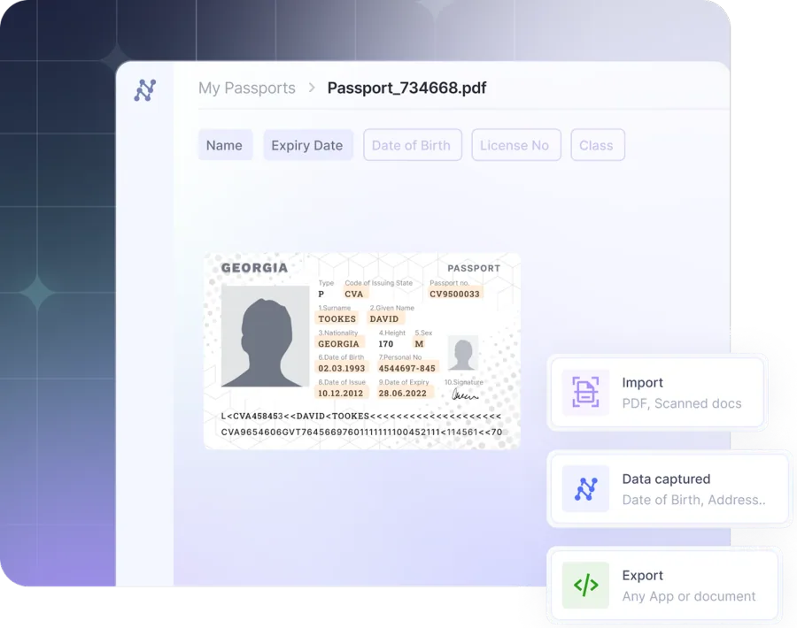The height and width of the screenshot is (628, 797).
Task: Select the height value 170
Action: click(386, 344)
